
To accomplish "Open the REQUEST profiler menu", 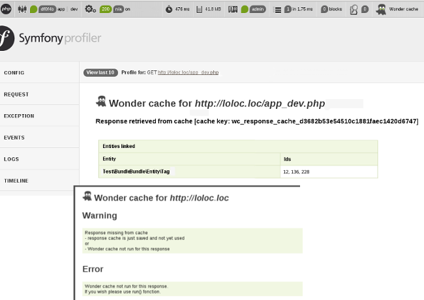I will point(40,94).
